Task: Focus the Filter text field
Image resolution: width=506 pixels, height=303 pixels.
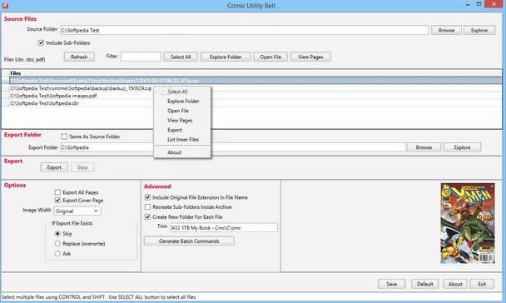Action: [141, 57]
